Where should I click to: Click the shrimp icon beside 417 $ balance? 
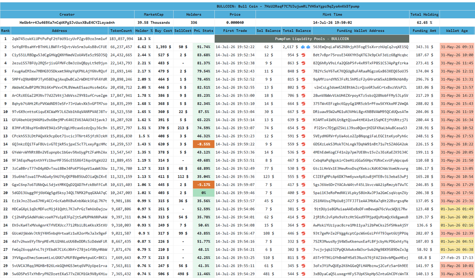coord(303,184)
